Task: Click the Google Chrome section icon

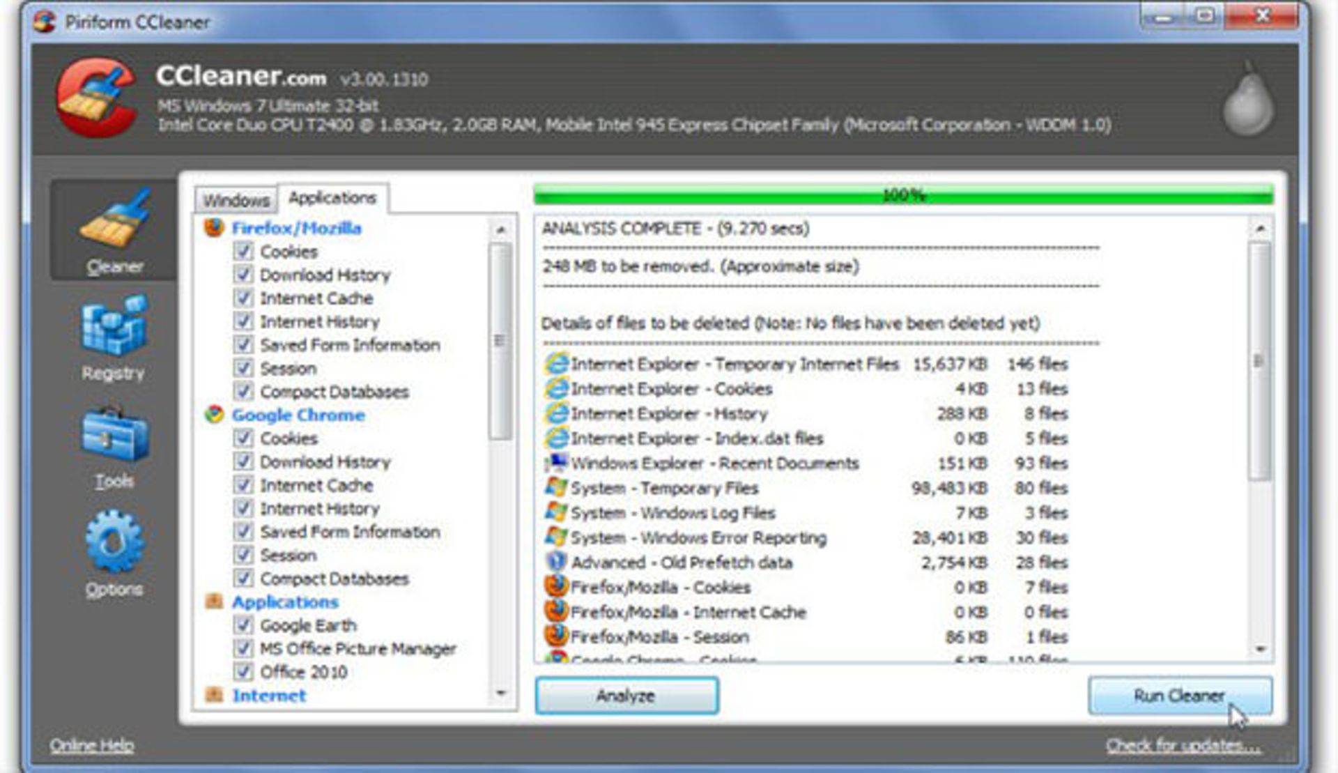Action: (x=213, y=415)
